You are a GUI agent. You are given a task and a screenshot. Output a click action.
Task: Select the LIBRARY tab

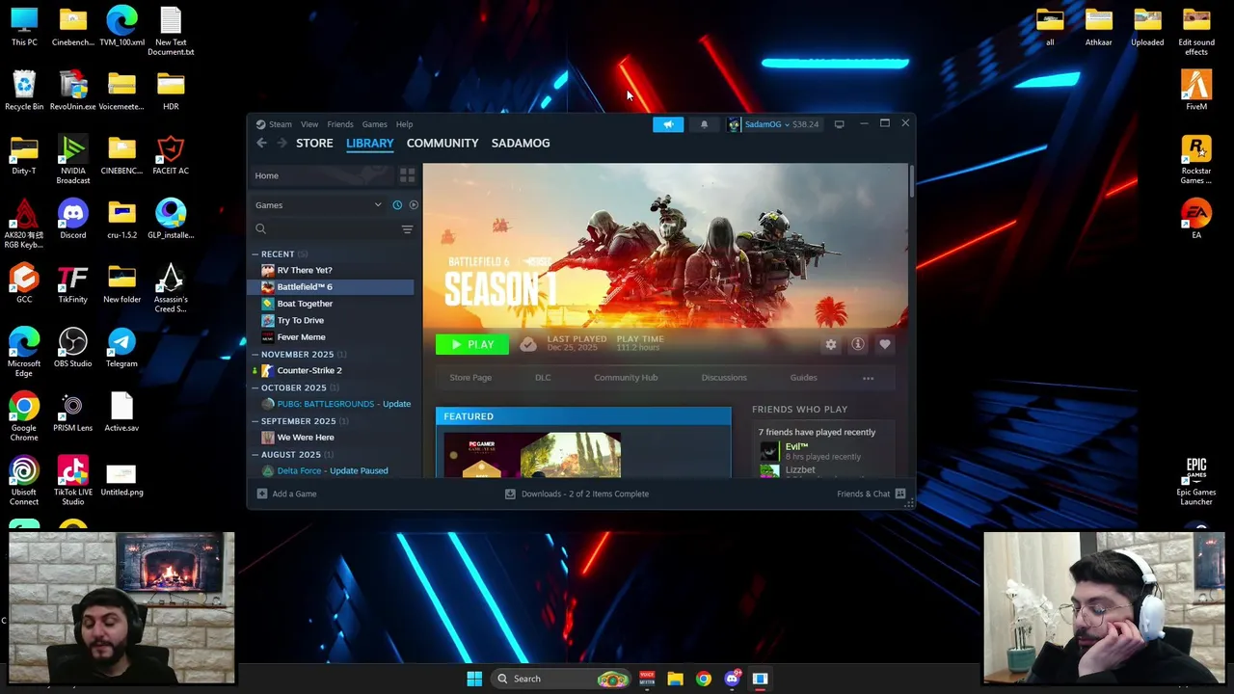pos(370,143)
